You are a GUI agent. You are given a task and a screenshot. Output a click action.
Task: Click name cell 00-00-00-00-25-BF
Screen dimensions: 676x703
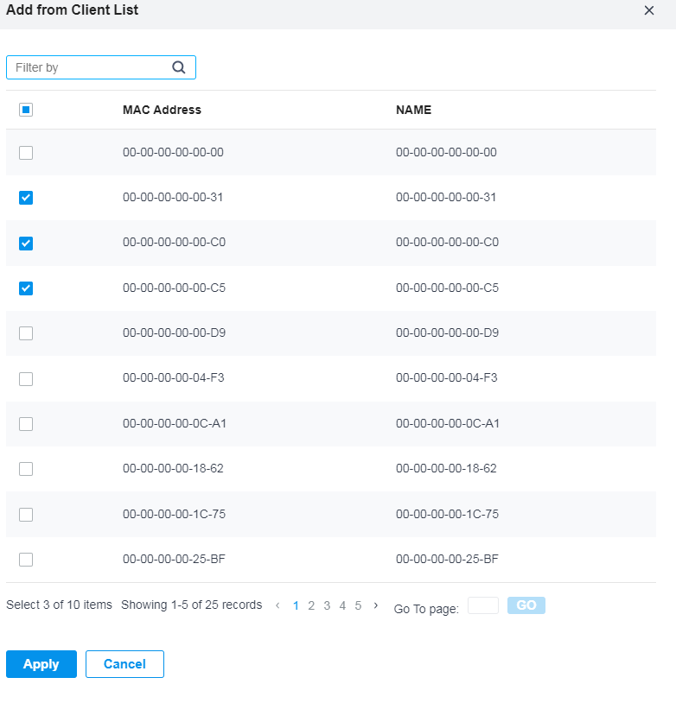click(x=447, y=559)
